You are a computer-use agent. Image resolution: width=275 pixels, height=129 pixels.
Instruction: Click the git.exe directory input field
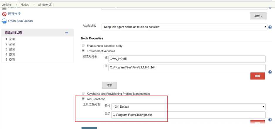click(x=188, y=115)
